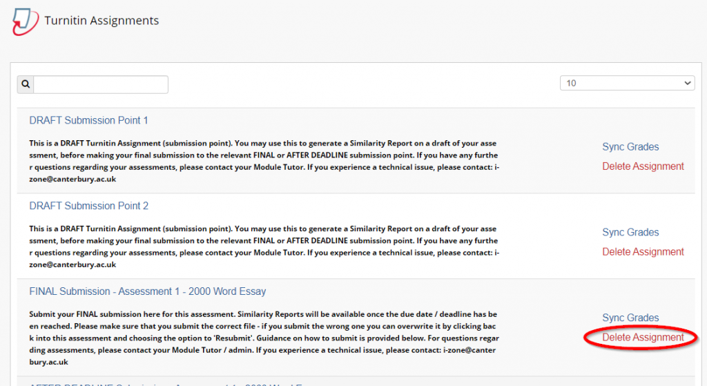Screen dimensions: 707x386
Task: Open DRAFT Submission Point 1 link
Action: point(88,120)
